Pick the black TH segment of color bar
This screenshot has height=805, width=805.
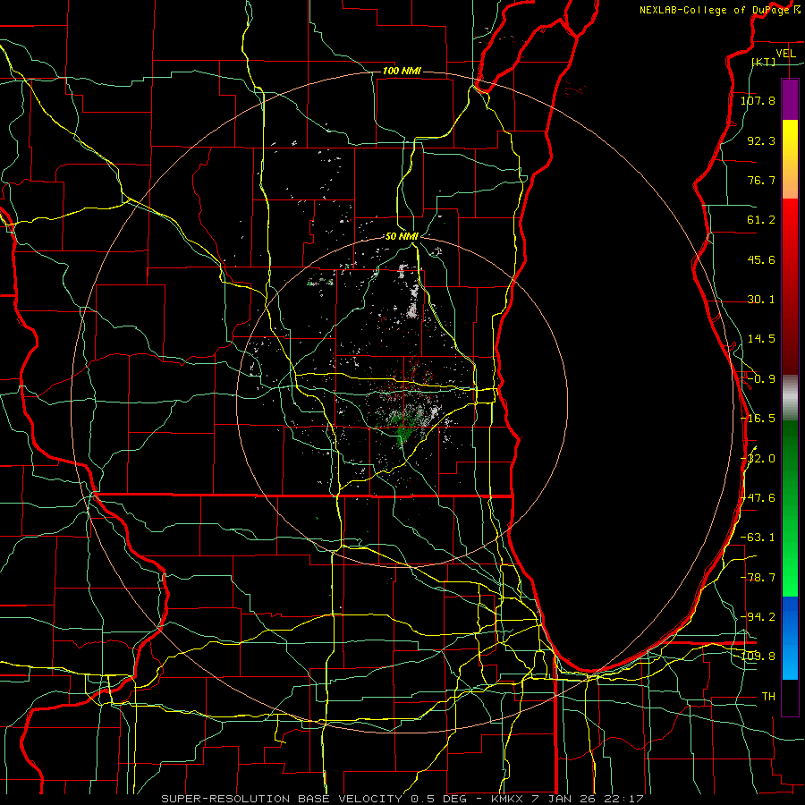click(790, 697)
